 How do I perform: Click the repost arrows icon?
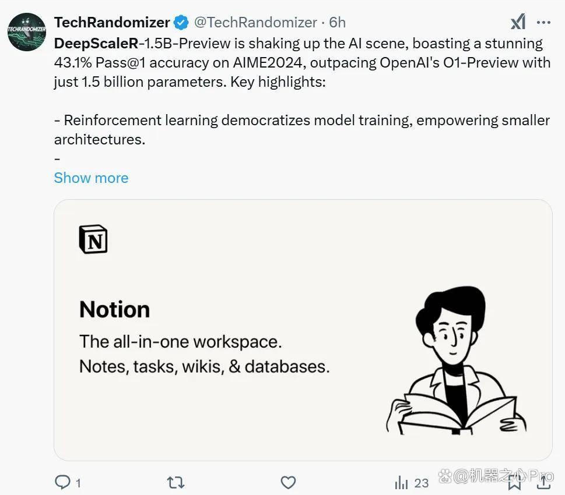point(176,482)
